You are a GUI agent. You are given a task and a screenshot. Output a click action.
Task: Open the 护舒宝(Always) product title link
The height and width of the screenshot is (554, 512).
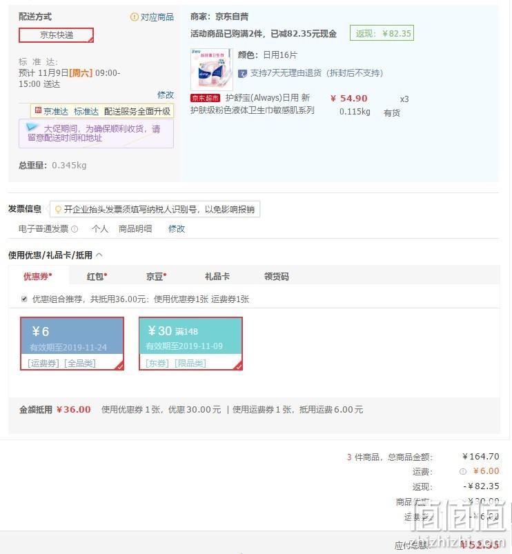pyautogui.click(x=253, y=104)
